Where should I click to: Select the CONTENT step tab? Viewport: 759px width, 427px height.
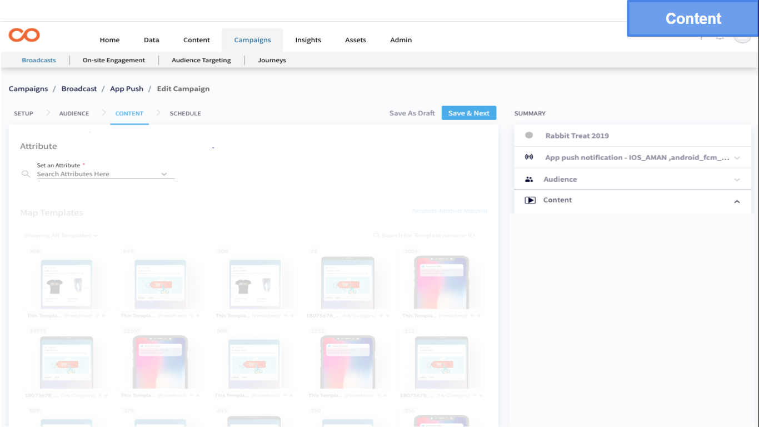click(129, 113)
